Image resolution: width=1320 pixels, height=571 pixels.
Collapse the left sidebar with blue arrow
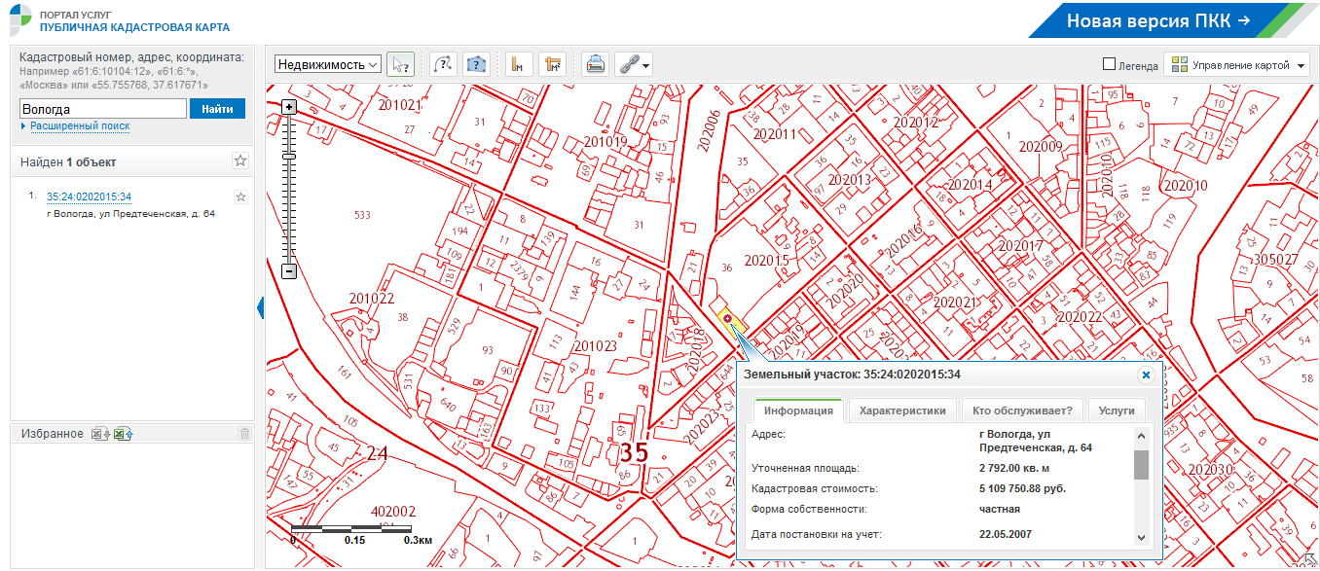(260, 308)
